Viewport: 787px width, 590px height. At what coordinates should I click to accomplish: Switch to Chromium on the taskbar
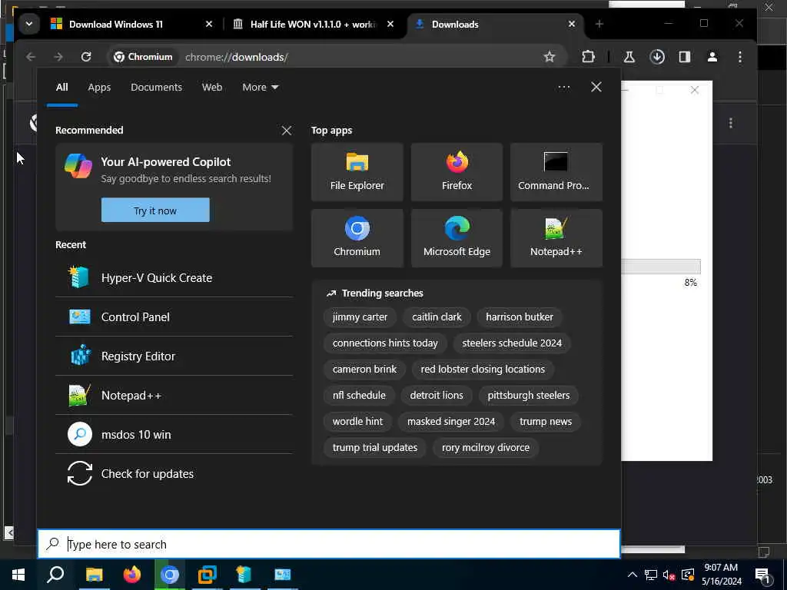tap(170, 575)
